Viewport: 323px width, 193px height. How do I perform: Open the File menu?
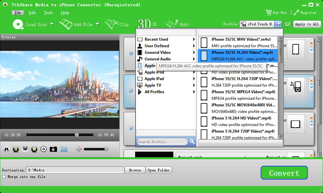[18, 13]
